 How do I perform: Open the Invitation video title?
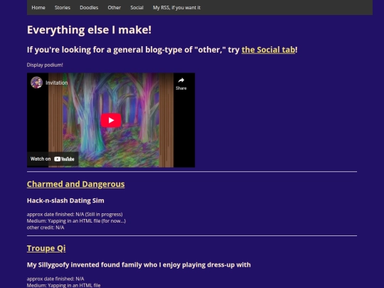click(x=57, y=82)
